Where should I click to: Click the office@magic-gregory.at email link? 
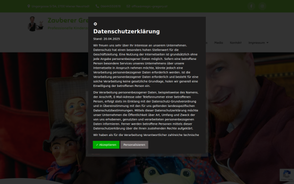coord(149,6)
